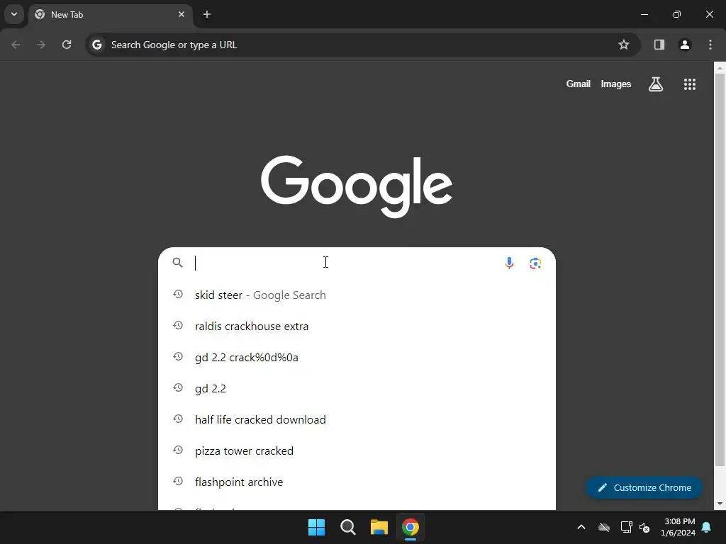Bookmark this tab with the star icon
Viewport: 726px width, 544px height.
pos(624,45)
